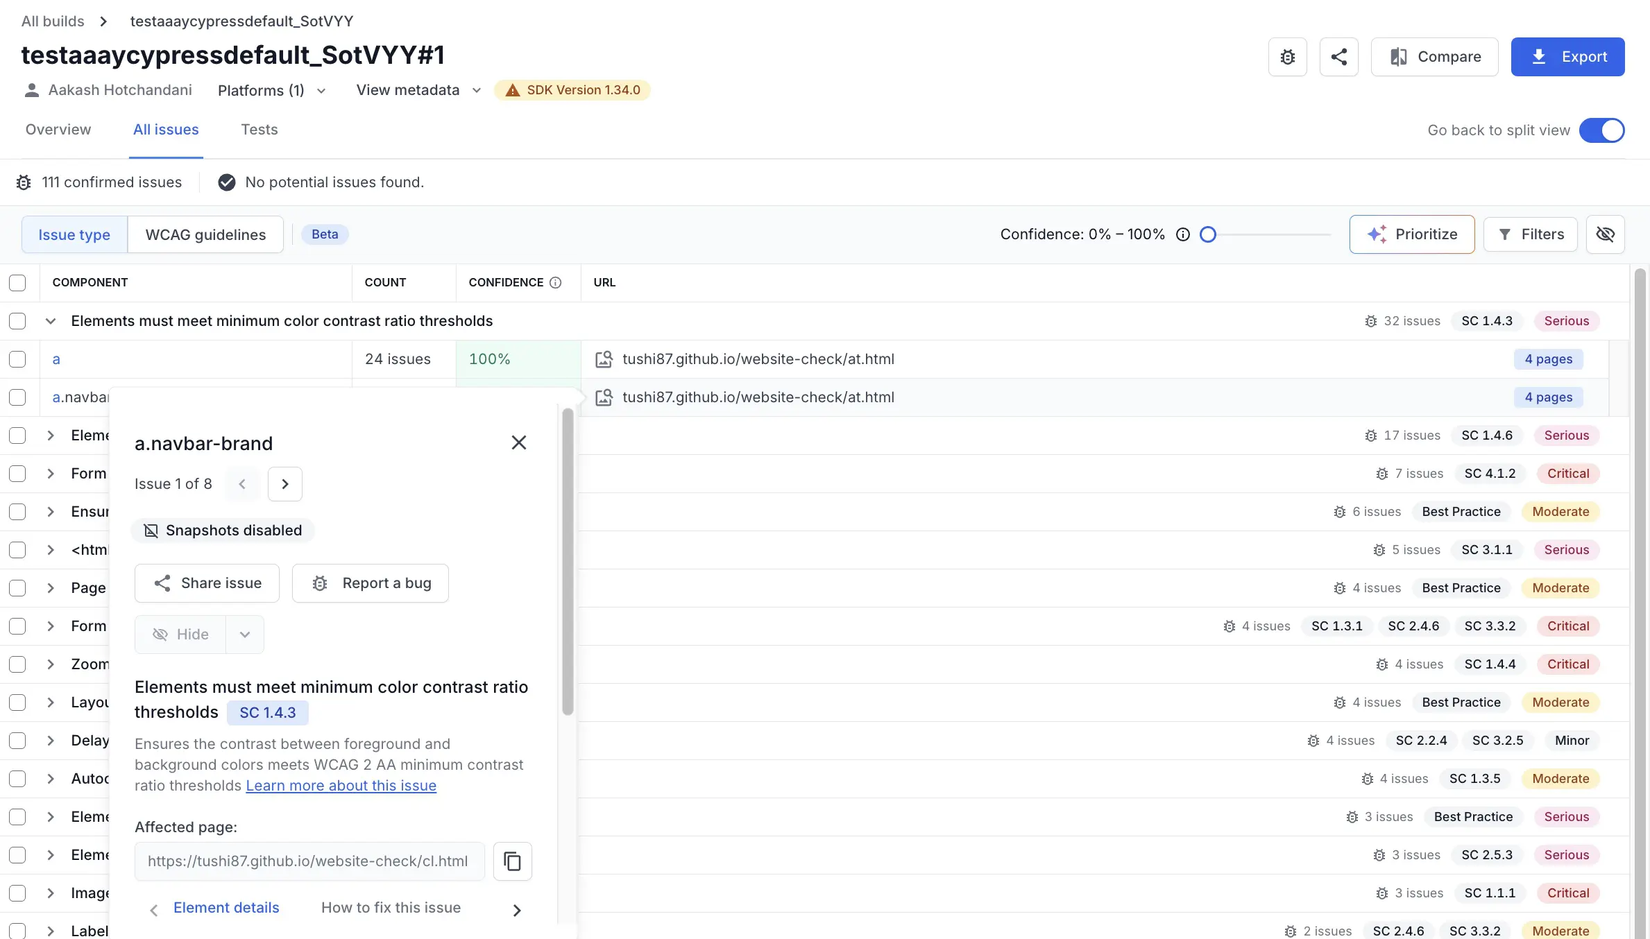
Task: Click the Confidence info icon by slider
Action: coord(1183,234)
